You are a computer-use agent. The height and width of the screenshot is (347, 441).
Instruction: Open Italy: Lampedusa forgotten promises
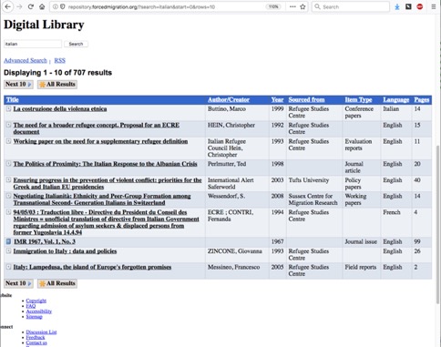(x=92, y=267)
